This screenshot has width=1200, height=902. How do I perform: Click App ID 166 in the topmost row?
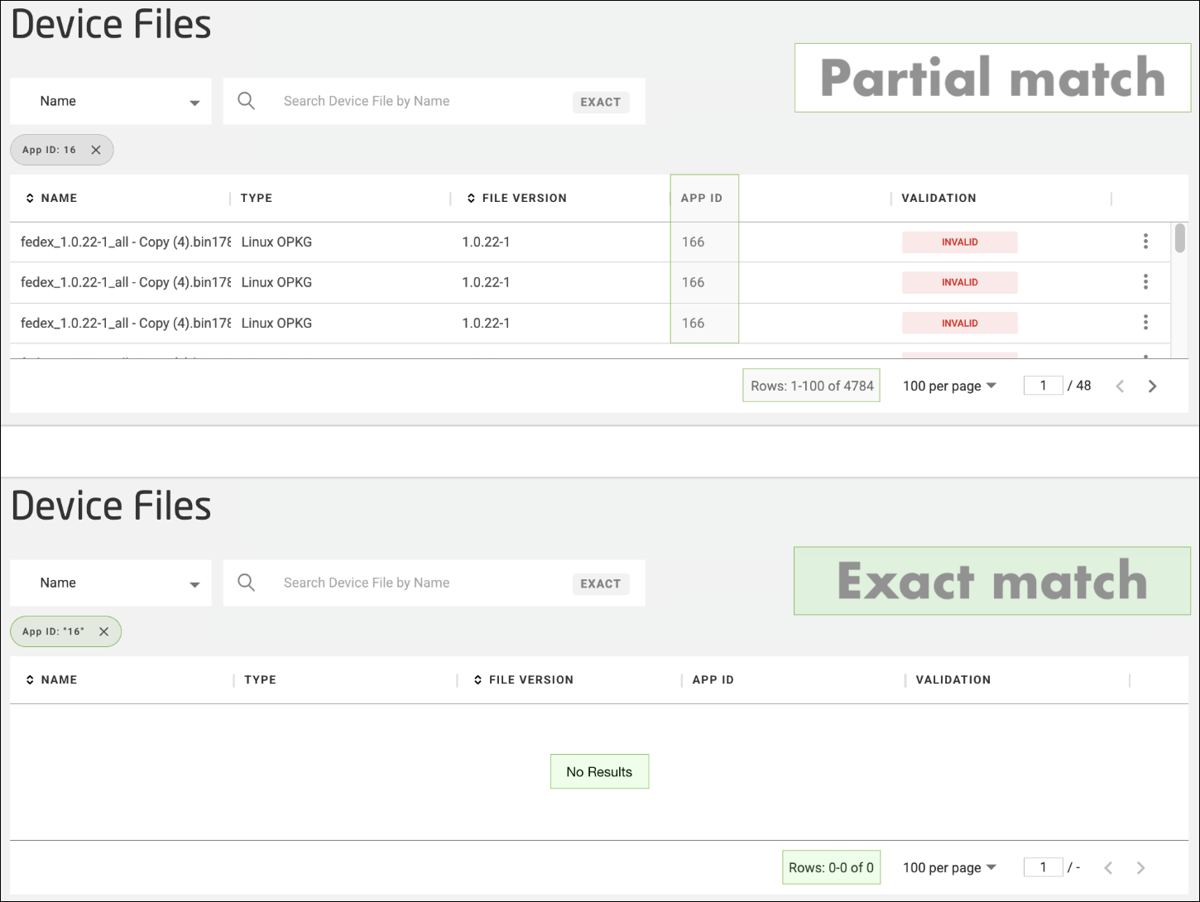point(693,242)
